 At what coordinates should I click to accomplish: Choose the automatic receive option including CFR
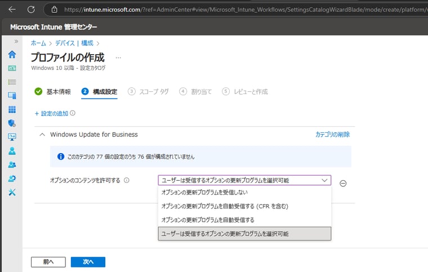244,206
